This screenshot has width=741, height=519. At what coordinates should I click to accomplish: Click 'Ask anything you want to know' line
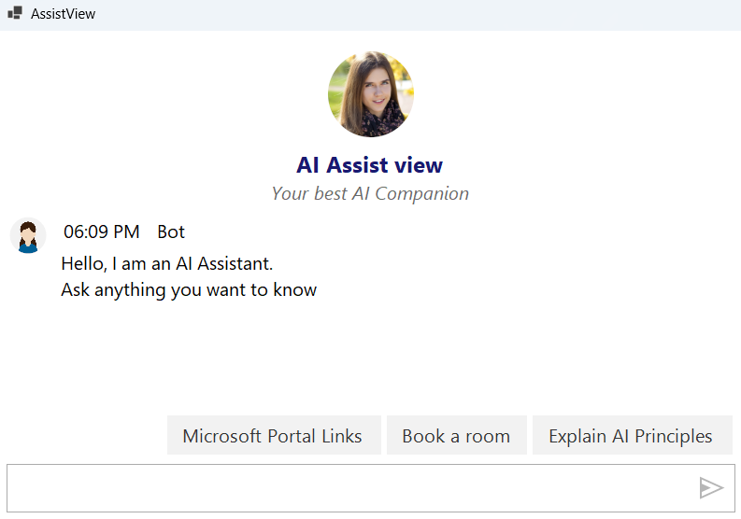(x=189, y=290)
